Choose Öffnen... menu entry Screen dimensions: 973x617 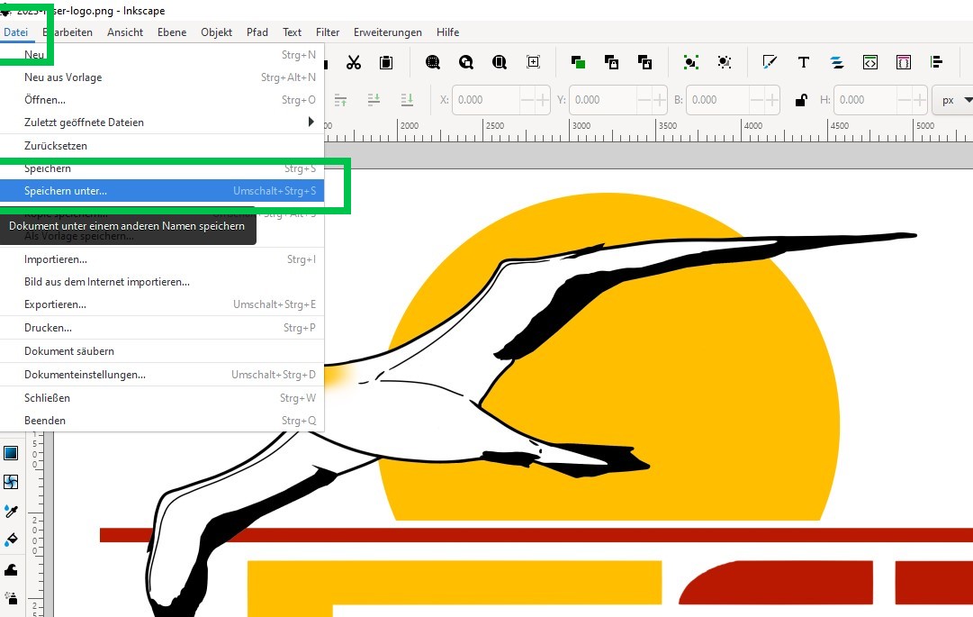pyautogui.click(x=162, y=99)
